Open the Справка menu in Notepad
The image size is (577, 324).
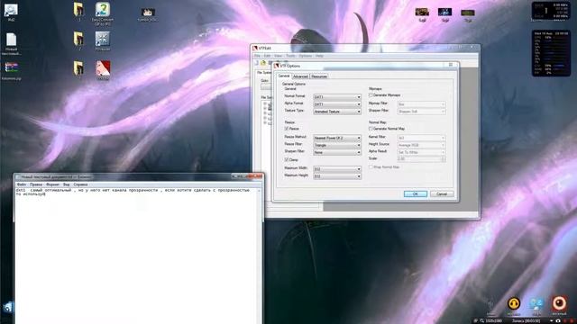[x=80, y=184]
